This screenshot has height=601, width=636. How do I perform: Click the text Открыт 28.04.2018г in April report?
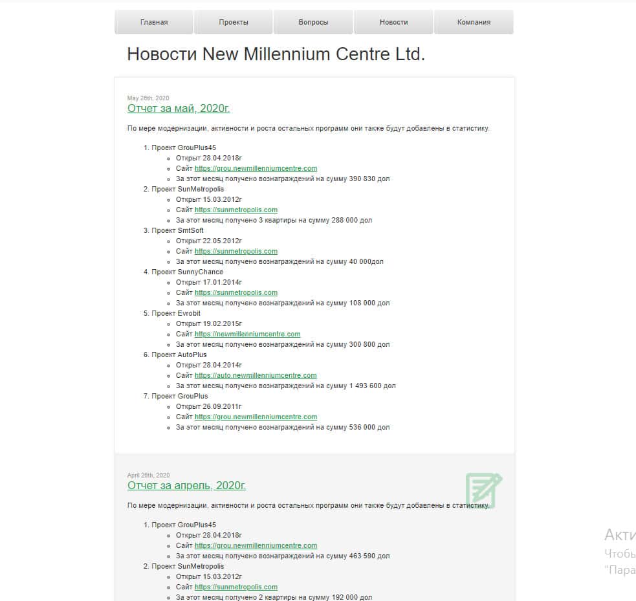pyautogui.click(x=209, y=535)
